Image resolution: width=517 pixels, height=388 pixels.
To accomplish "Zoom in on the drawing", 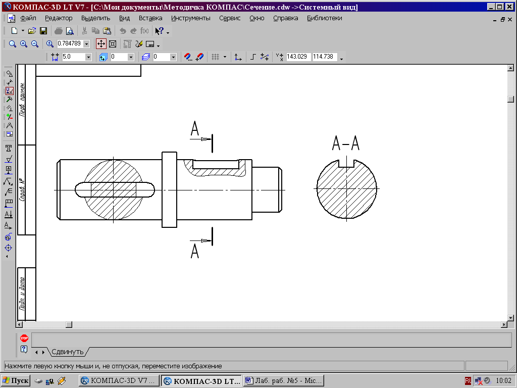I will coord(24,44).
